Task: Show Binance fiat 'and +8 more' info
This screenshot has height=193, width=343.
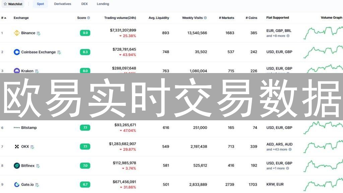Action: pos(288,36)
